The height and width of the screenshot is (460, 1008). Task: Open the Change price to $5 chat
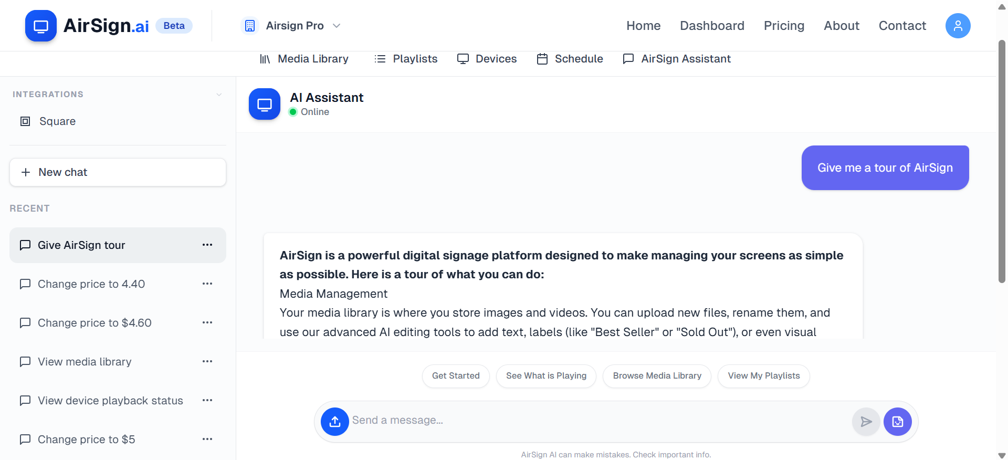click(x=118, y=440)
